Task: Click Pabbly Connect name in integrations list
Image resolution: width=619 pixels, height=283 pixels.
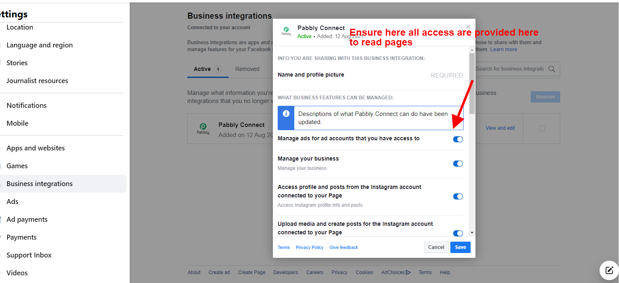Action: tap(242, 125)
